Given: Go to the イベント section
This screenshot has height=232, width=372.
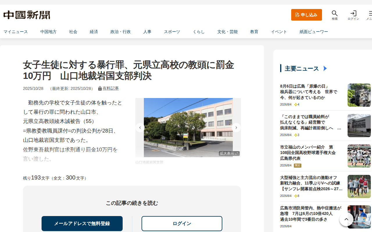Looking at the screenshot, I should 279,32.
